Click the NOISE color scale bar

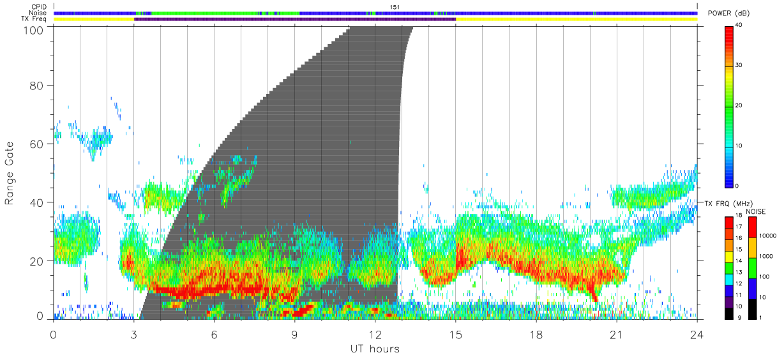coord(753,268)
